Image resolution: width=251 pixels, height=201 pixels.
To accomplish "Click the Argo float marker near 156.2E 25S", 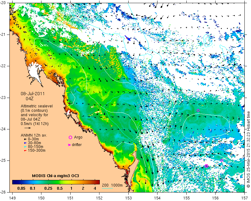I will tap(222, 160).
